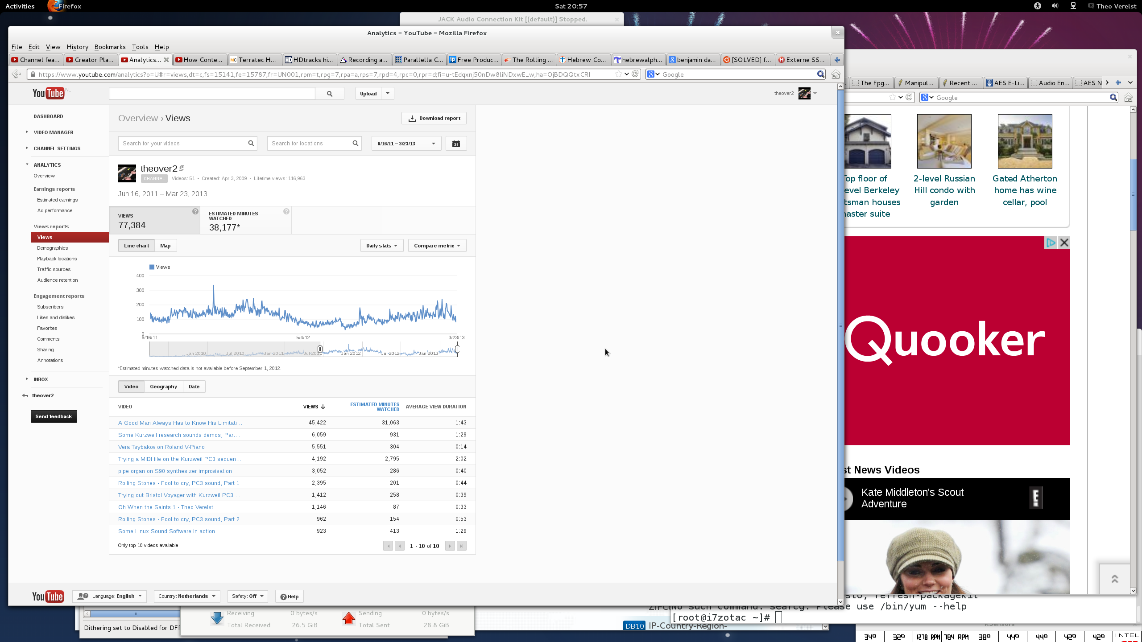1142x642 pixels.
Task: Click search icon in locations box
Action: [x=356, y=144]
